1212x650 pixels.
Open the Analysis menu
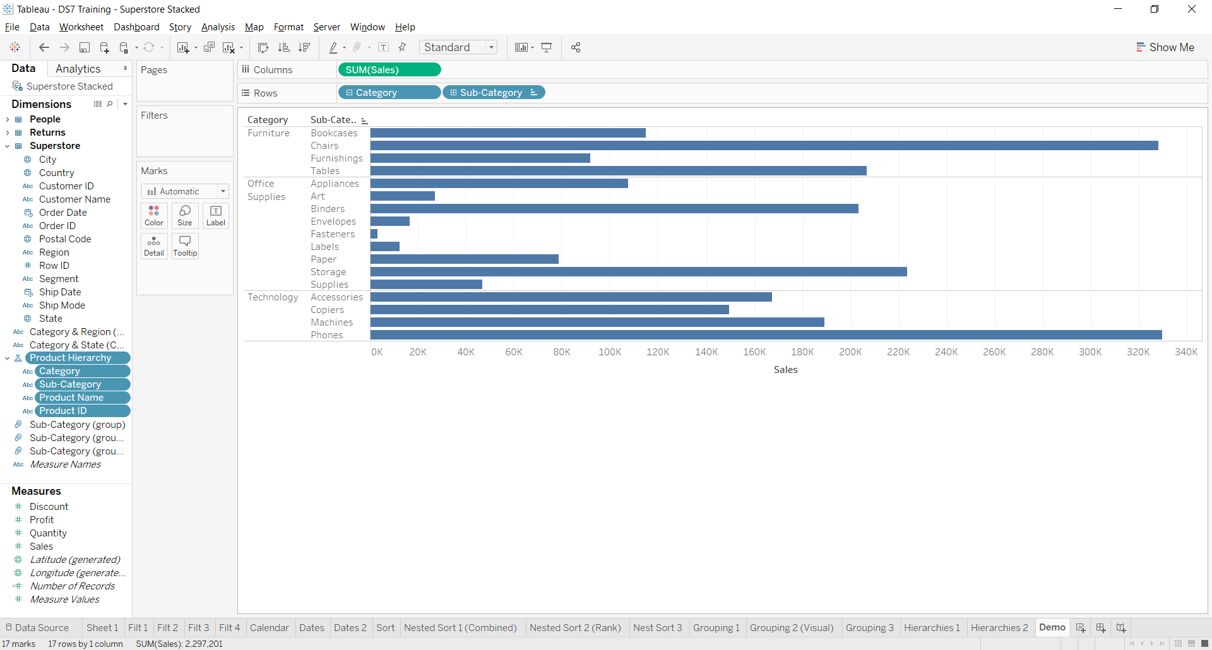point(218,27)
